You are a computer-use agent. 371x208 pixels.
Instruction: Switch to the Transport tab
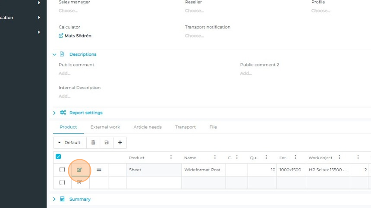tap(185, 127)
